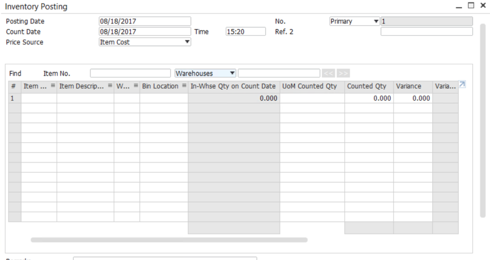
Task: Click the Count Date field
Action: 143,30
